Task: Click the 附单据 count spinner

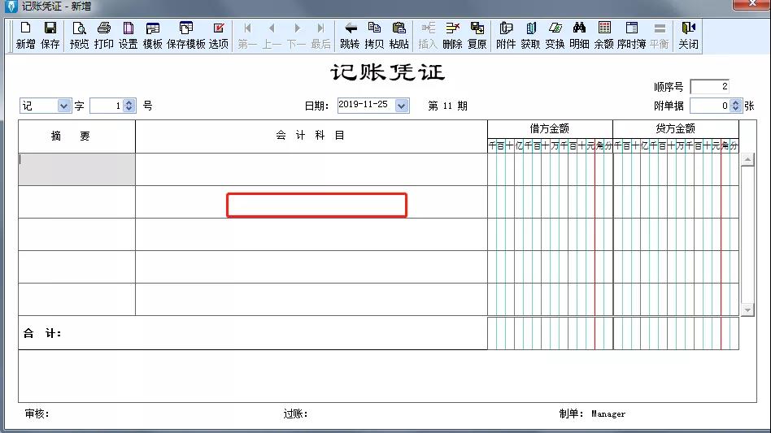Action: click(x=736, y=106)
